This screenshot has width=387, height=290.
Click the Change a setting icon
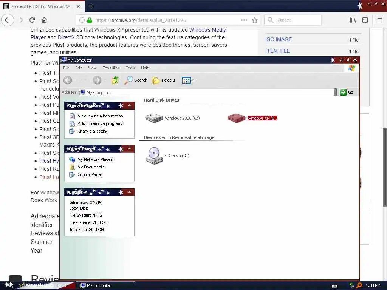[x=72, y=131]
